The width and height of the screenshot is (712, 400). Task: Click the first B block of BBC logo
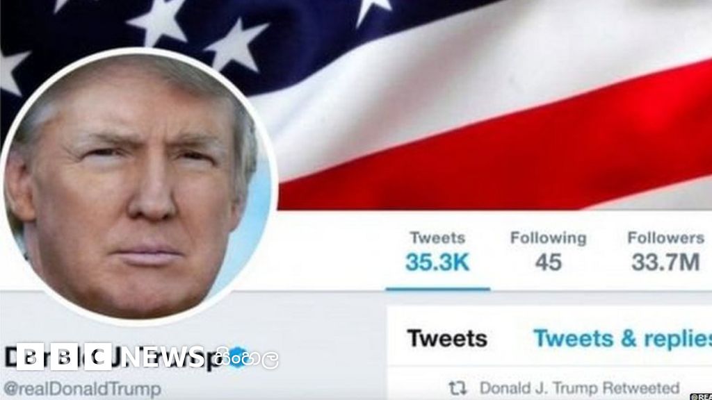click(x=30, y=357)
